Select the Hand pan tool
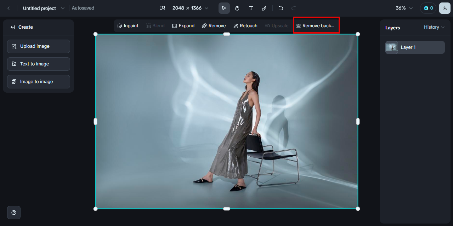Viewport: 453px width, 226px height. click(238, 8)
